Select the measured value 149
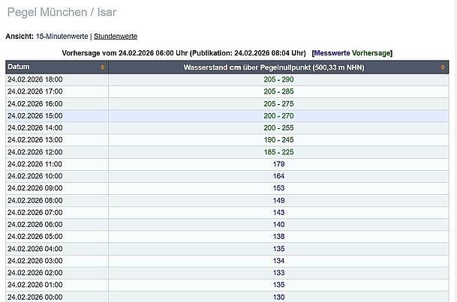The width and height of the screenshot is (457, 302). pyautogui.click(x=278, y=200)
